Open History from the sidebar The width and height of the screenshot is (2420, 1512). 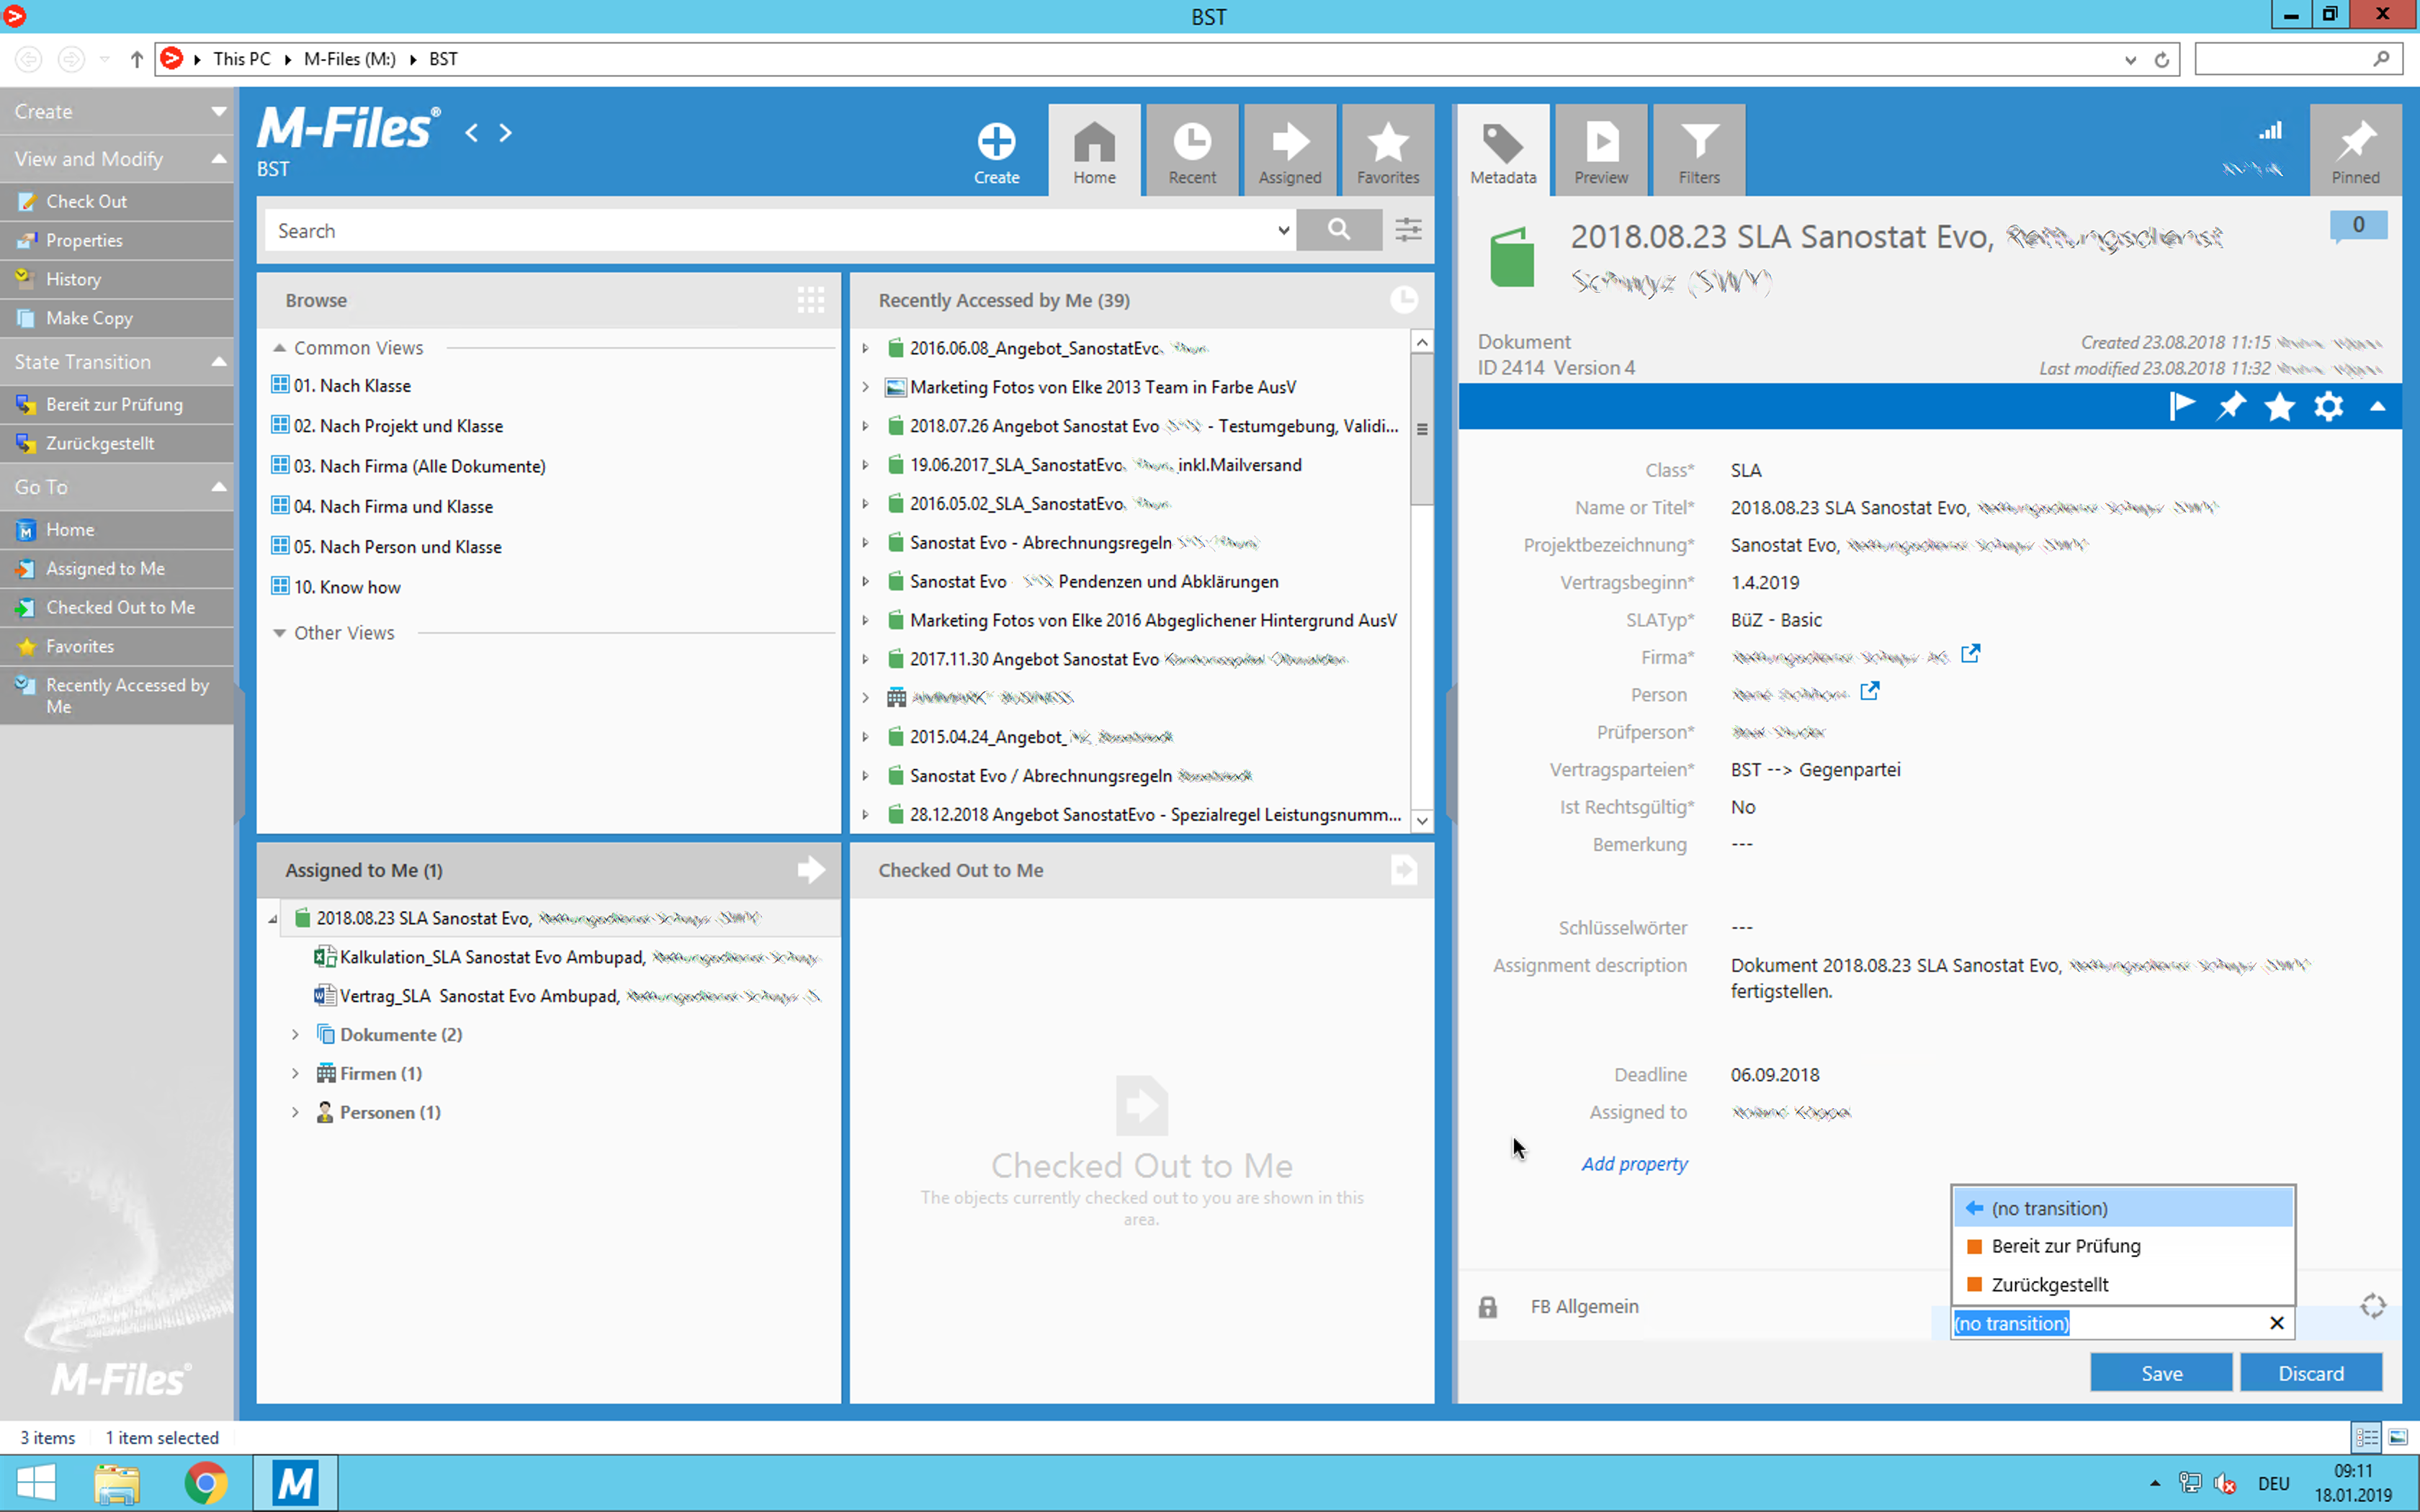pyautogui.click(x=117, y=279)
